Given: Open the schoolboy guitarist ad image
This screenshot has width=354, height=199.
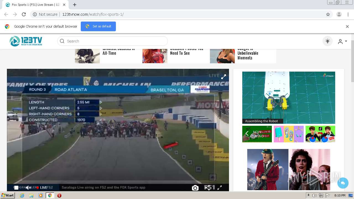Looking at the screenshot, I should [268, 169].
